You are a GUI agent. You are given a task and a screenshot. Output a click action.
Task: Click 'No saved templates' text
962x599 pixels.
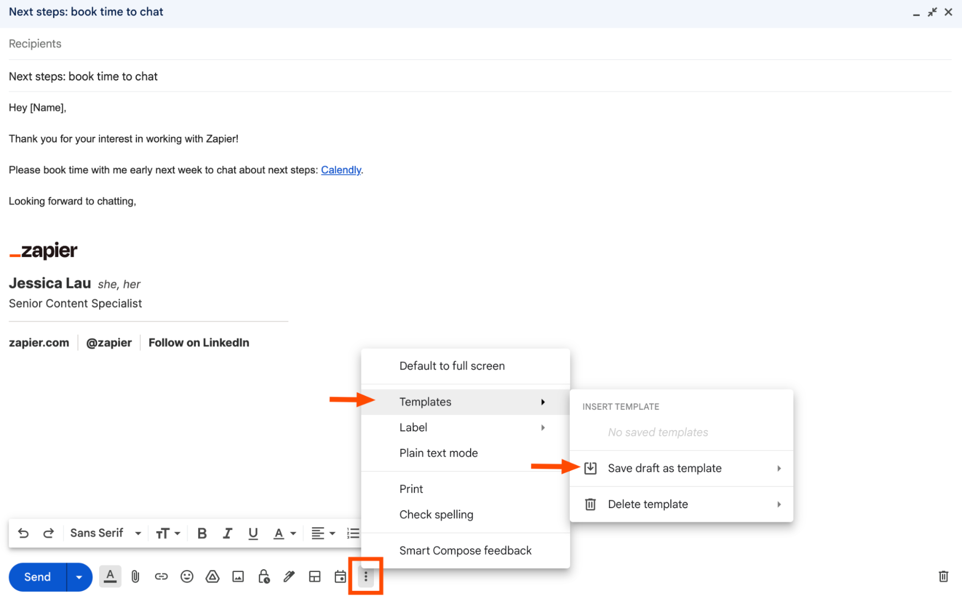(658, 432)
